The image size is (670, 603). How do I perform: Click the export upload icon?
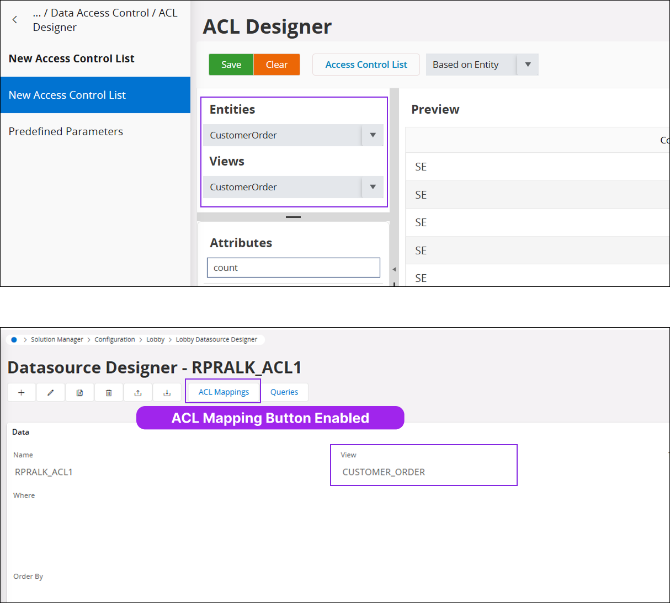click(138, 393)
